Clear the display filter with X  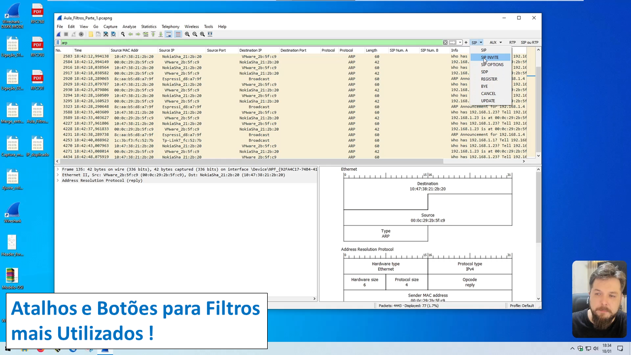445,42
